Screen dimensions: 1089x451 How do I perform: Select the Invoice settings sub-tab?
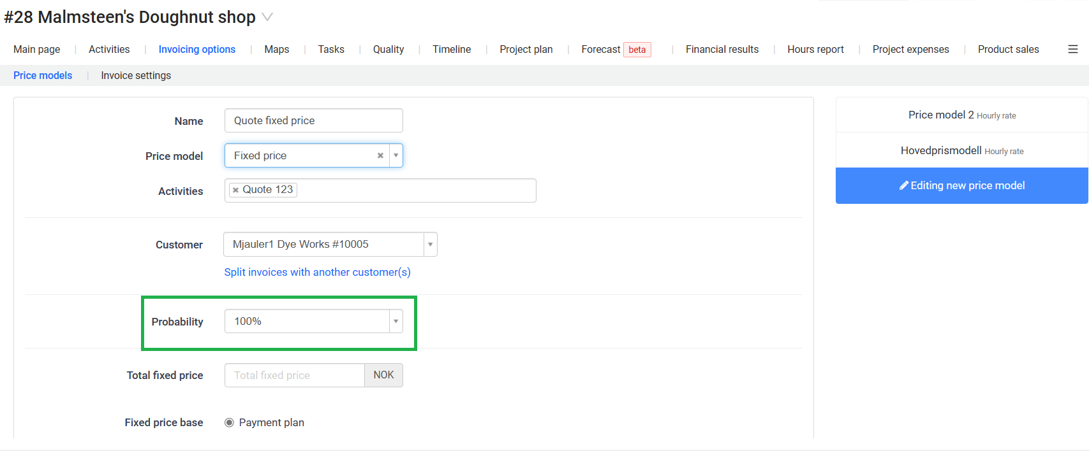click(x=136, y=75)
